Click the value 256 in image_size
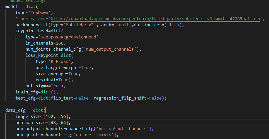 click(62, 117)
